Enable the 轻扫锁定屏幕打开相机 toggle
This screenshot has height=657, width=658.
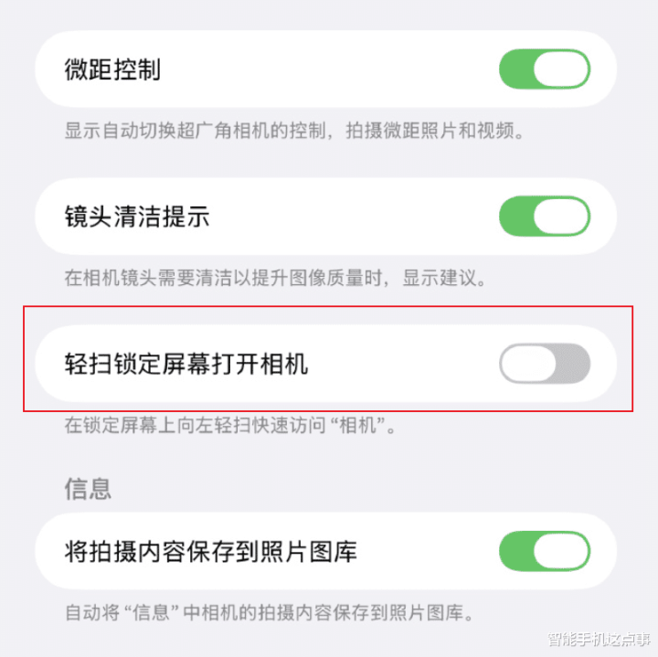point(545,364)
